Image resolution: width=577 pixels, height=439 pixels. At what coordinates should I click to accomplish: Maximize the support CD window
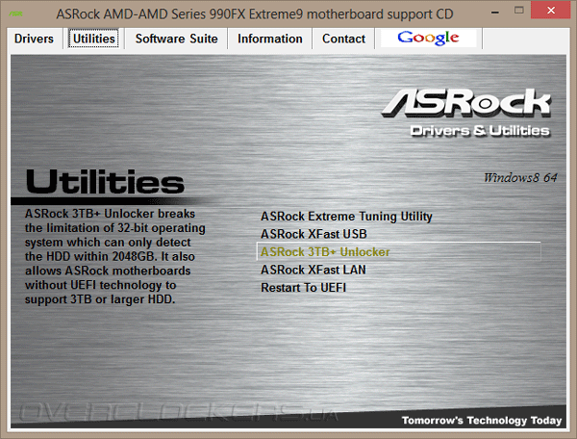coord(519,11)
